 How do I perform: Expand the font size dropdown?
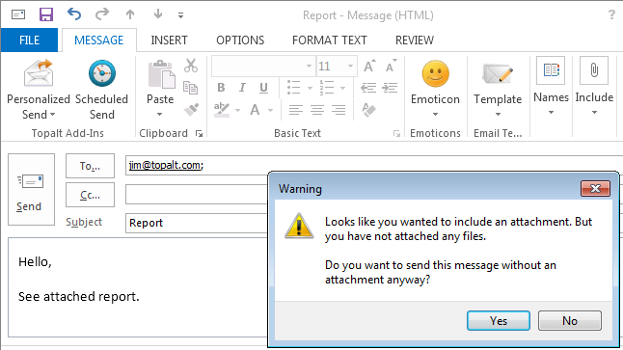click(x=350, y=66)
